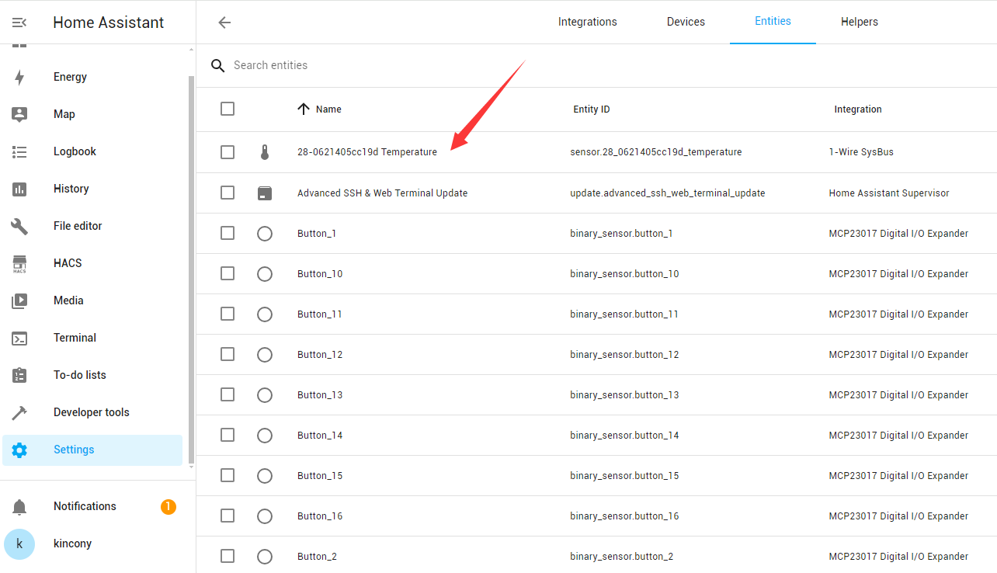Toggle sort order on Name column arrow
Viewport: 997px width, 573px height.
[304, 109]
